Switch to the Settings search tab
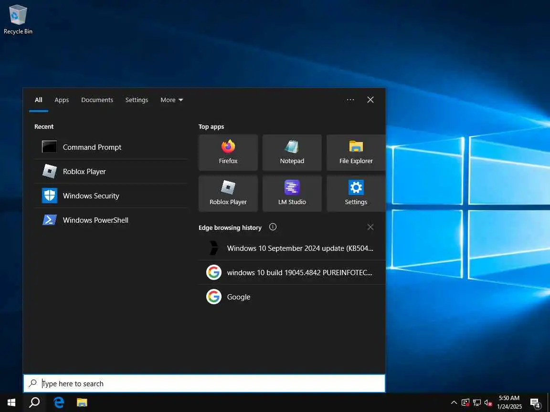The width and height of the screenshot is (550, 412). (137, 100)
